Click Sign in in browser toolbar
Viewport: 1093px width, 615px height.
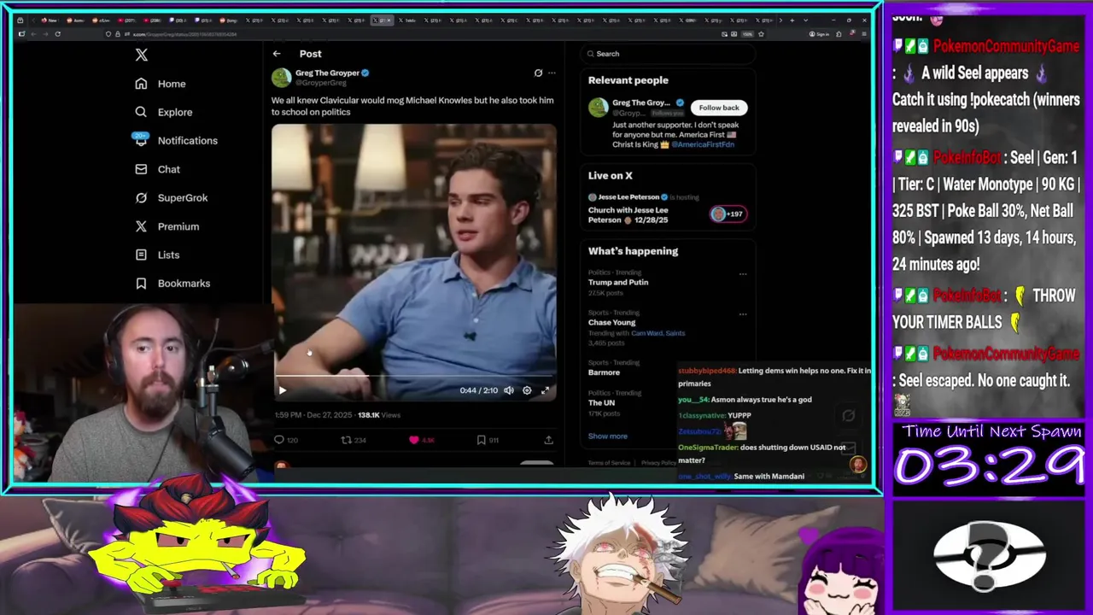(x=817, y=34)
